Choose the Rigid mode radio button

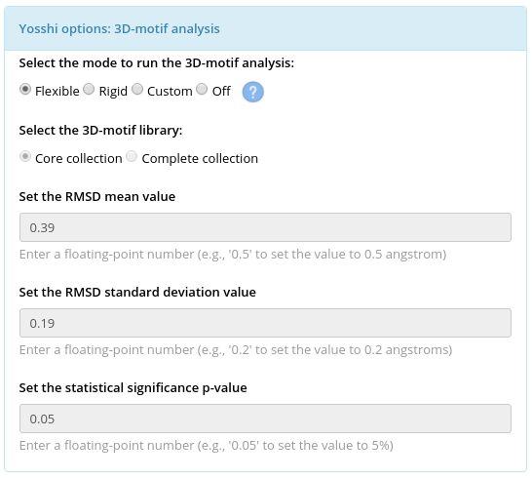(89, 90)
